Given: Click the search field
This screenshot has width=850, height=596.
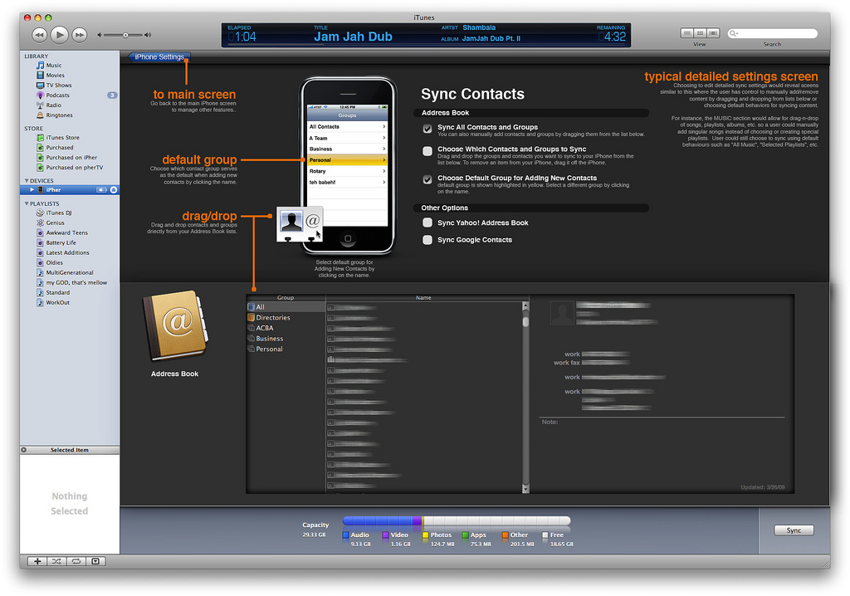Looking at the screenshot, I should click(773, 34).
